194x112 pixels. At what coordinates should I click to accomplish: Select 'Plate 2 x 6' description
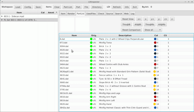105,90
